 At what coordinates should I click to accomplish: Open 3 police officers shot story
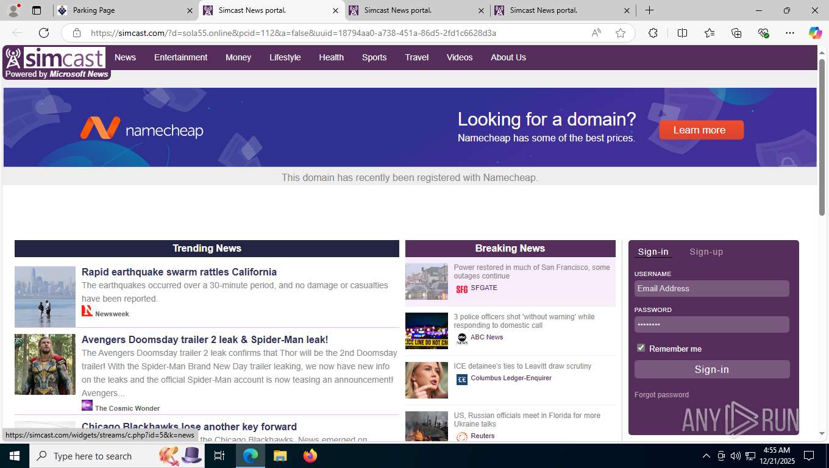tap(524, 321)
